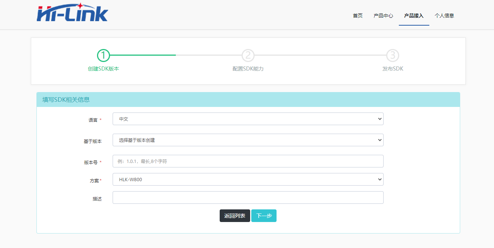Click into the 描述 text field

click(248, 198)
